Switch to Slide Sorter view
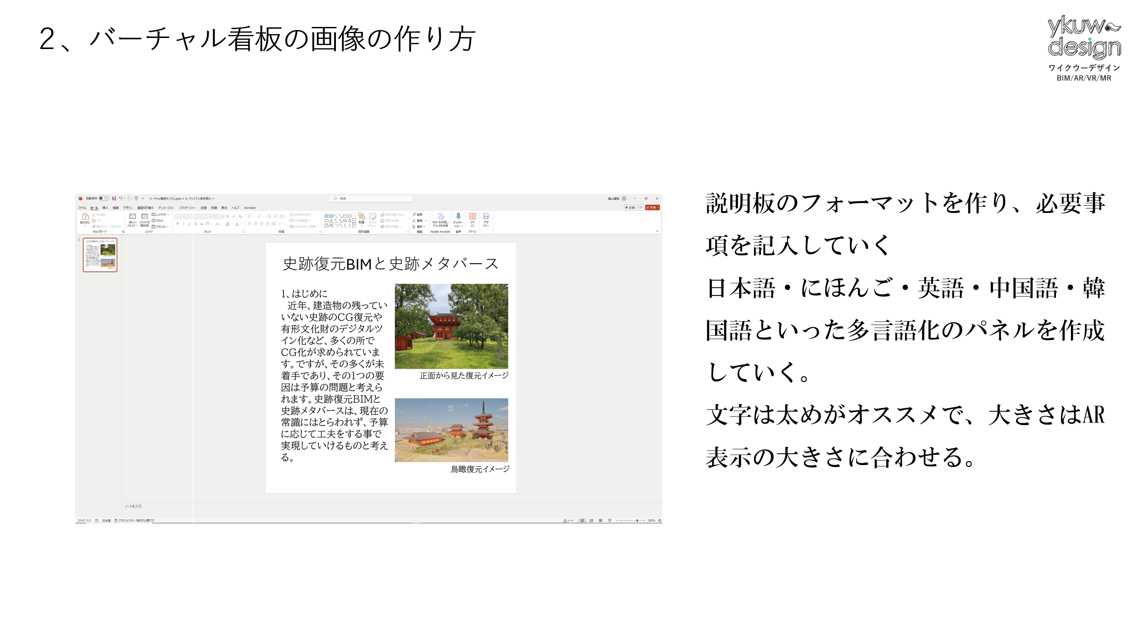 pyautogui.click(x=591, y=521)
